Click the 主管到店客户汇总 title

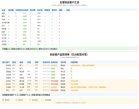[x=69, y=3]
